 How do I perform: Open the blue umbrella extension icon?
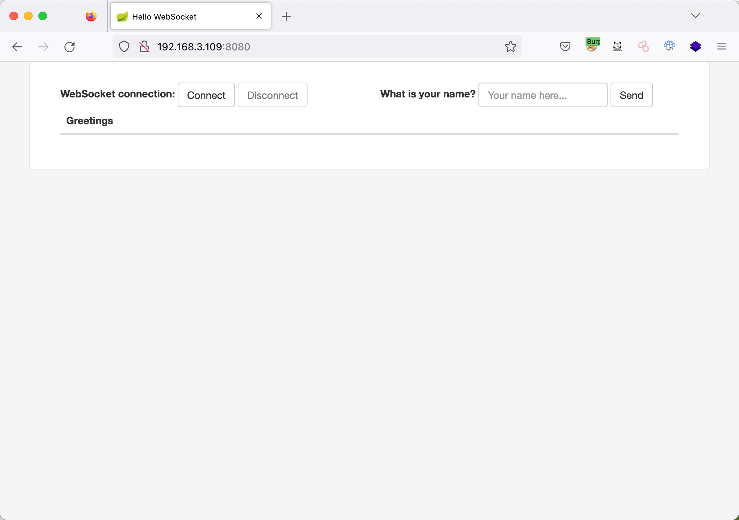tap(669, 46)
